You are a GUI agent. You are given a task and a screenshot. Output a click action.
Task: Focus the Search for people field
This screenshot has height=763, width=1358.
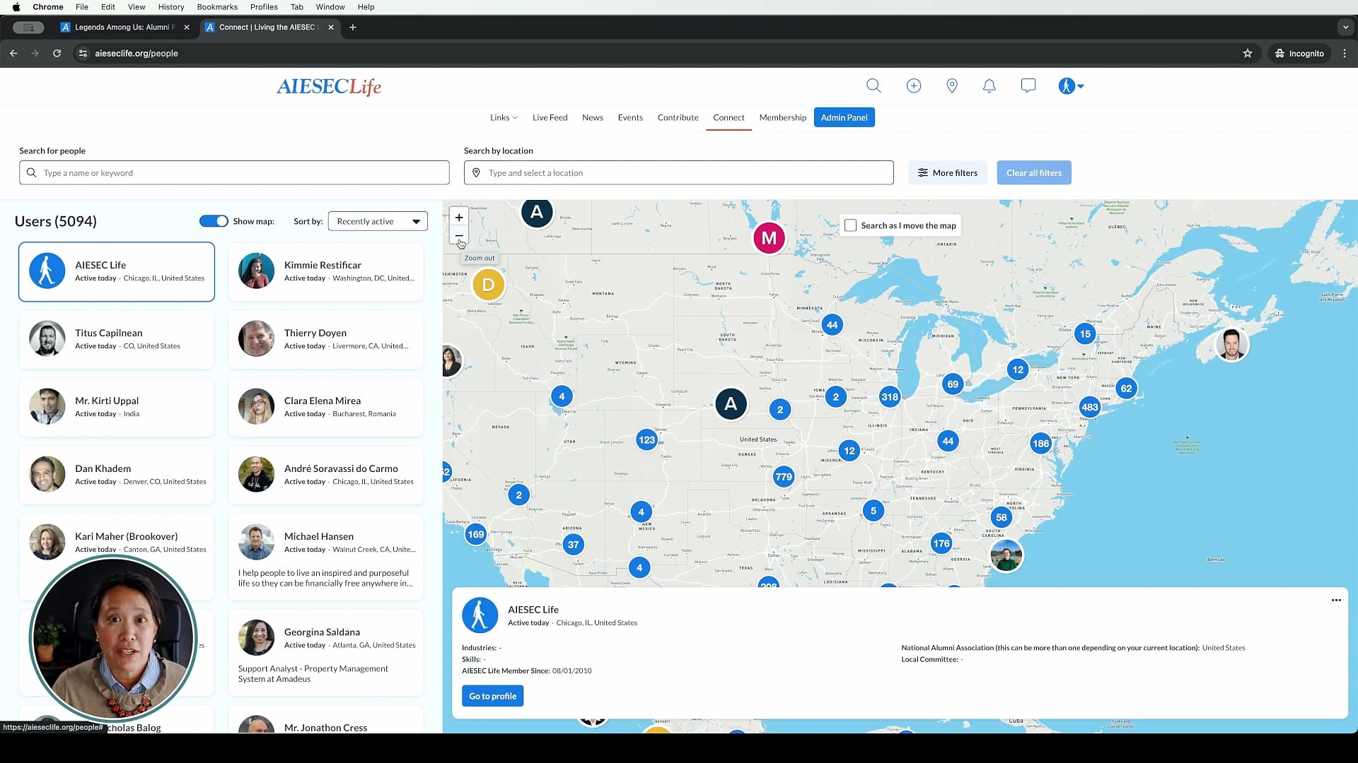pos(234,172)
